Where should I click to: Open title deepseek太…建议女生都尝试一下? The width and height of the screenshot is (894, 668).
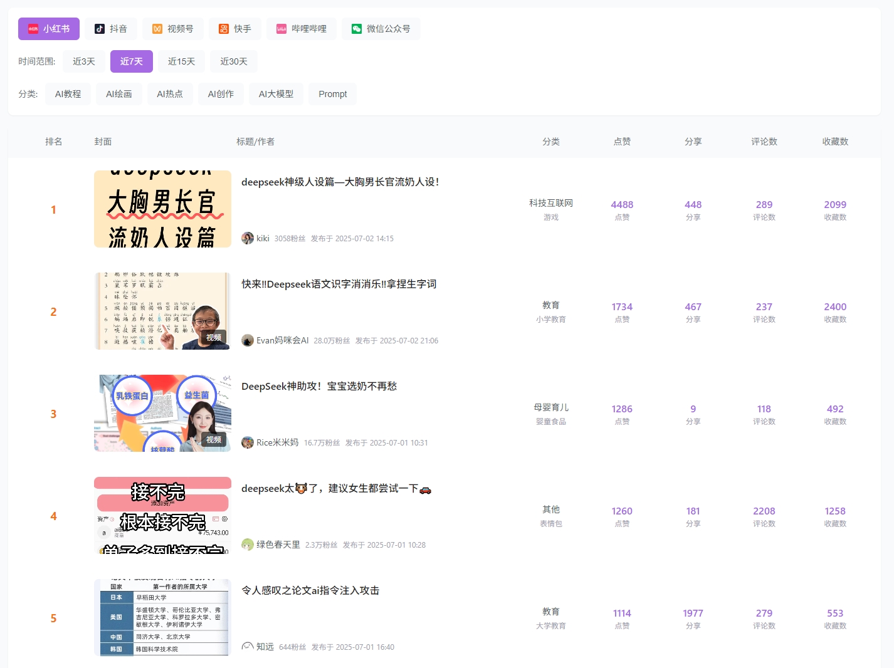click(x=337, y=488)
